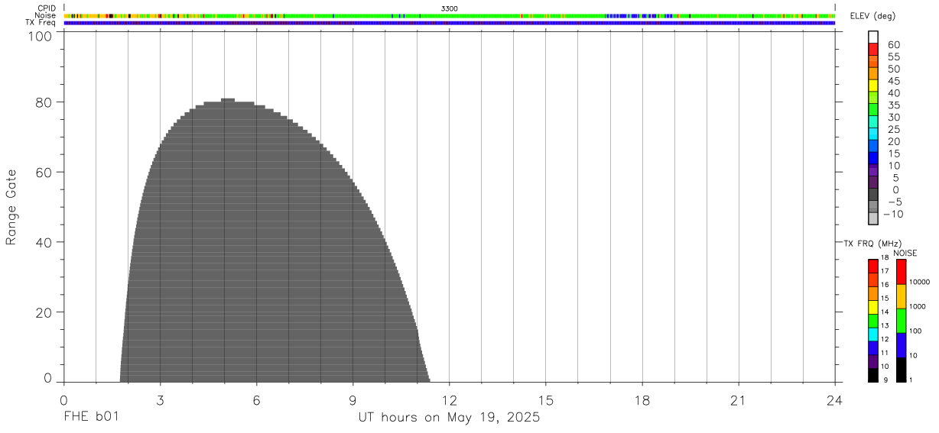Click the x-axis tick label '24'
Screen dimensions: 939x433
(x=835, y=400)
